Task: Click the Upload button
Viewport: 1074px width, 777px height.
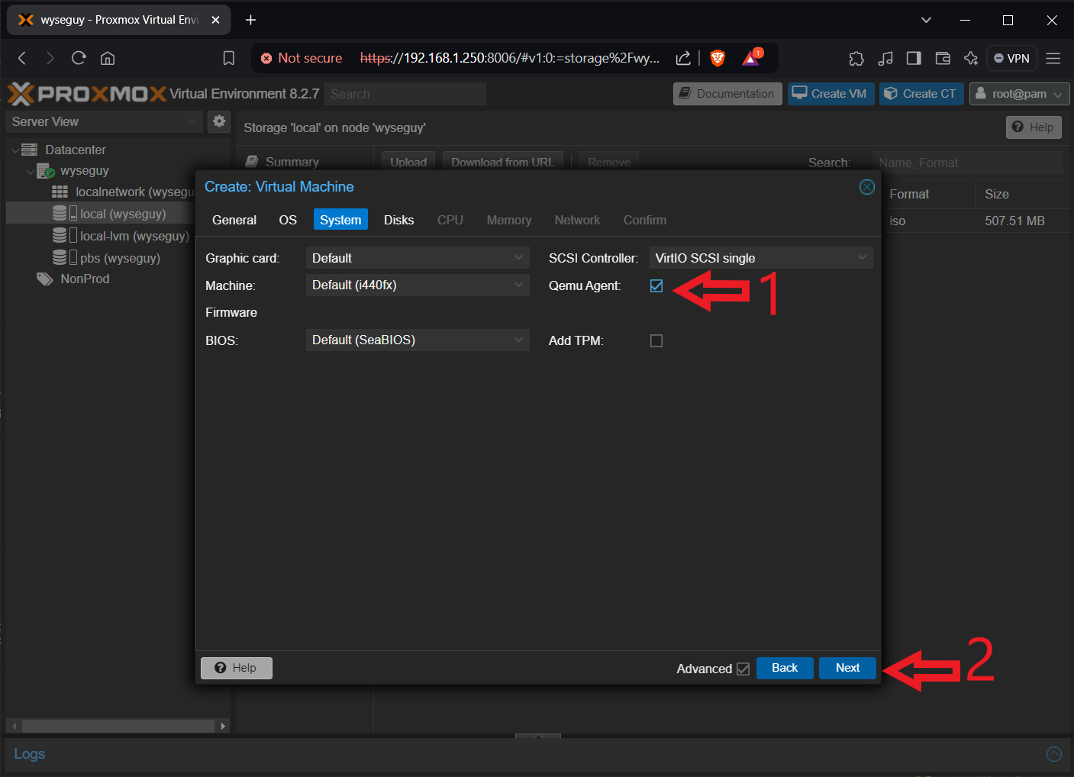Action: 408,162
